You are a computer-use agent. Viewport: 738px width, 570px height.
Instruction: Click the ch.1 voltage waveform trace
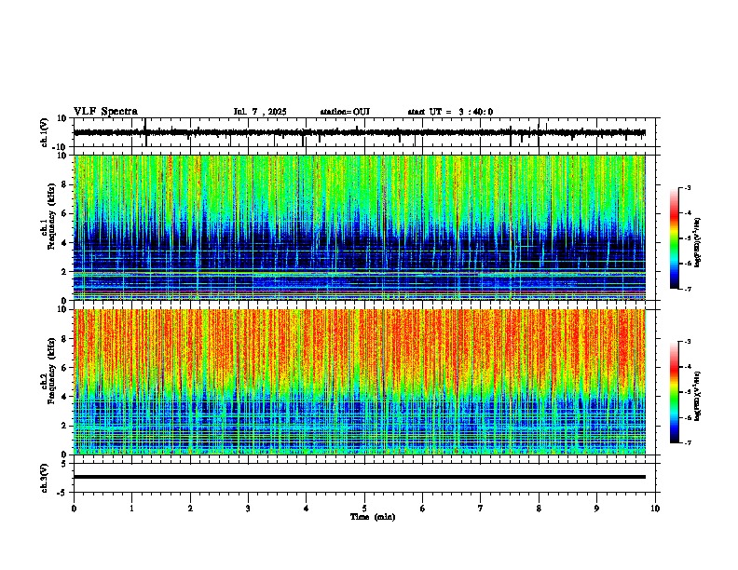click(x=360, y=132)
